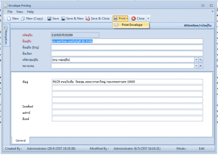Click the second address line field
Image resolution: width=218 pixels, height=155 pixels.
coord(127,88)
